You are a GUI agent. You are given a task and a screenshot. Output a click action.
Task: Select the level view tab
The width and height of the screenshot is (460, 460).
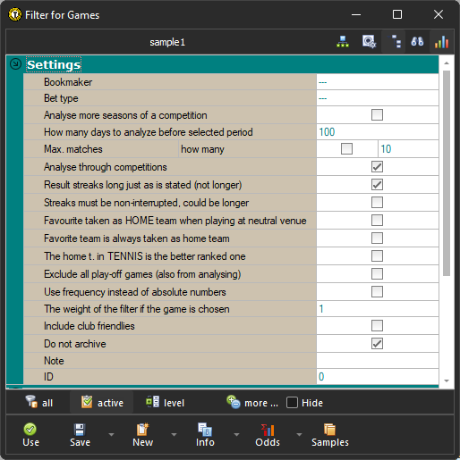coord(165,403)
